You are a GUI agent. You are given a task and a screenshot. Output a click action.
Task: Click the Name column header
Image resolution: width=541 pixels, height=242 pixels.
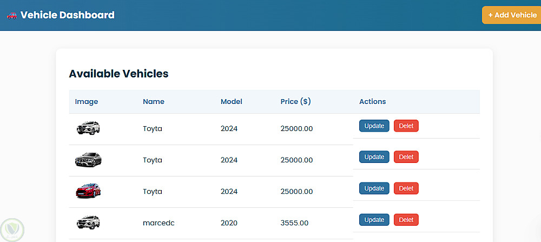pyautogui.click(x=154, y=101)
